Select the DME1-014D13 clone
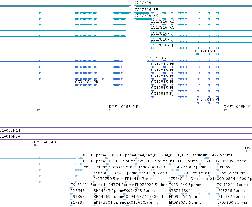This screenshot has width=252, height=207. [47, 142]
